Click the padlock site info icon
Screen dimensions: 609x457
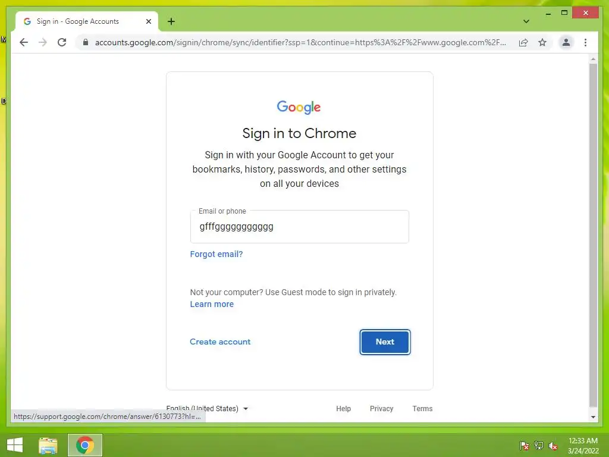pos(86,42)
